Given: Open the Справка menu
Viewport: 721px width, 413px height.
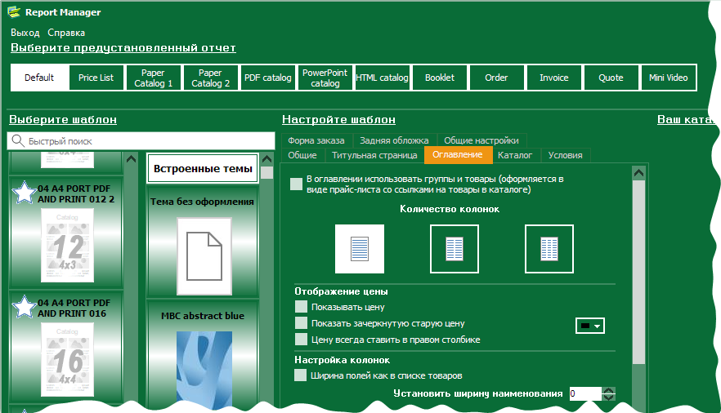Looking at the screenshot, I should click(66, 33).
